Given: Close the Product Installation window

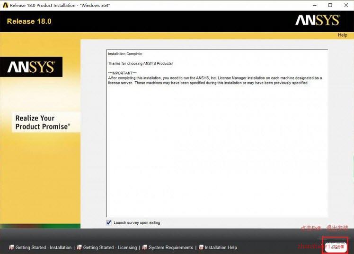Looking at the screenshot, I should [x=346, y=5].
